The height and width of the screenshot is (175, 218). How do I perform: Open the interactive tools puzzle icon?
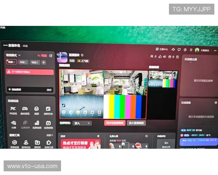49,144
